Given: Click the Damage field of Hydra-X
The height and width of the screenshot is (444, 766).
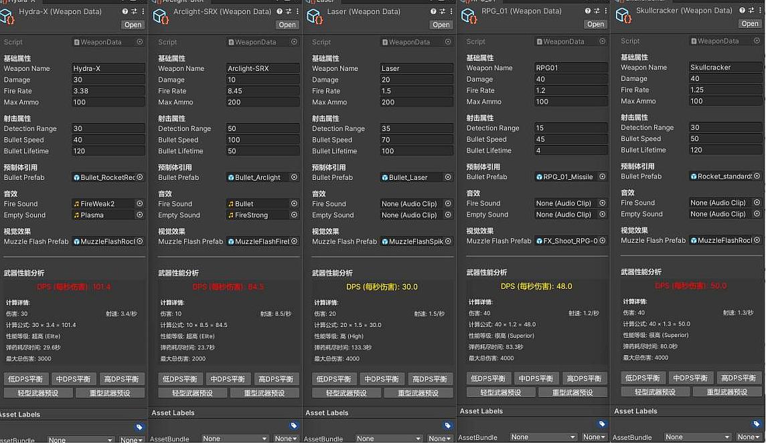Looking at the screenshot, I should pos(108,80).
